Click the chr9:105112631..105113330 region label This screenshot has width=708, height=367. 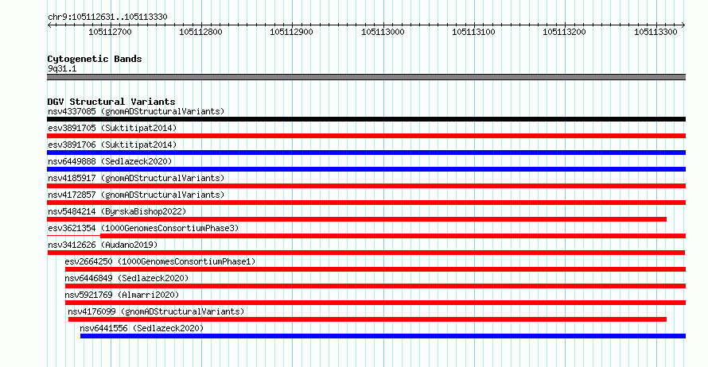[x=107, y=17]
